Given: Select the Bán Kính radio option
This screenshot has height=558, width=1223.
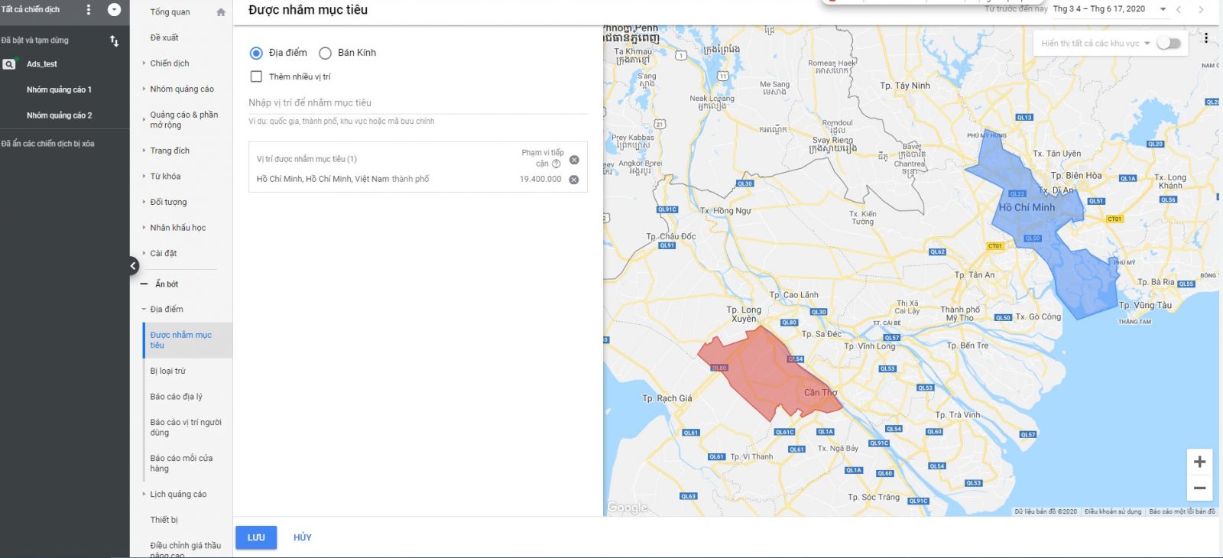Looking at the screenshot, I should (325, 54).
